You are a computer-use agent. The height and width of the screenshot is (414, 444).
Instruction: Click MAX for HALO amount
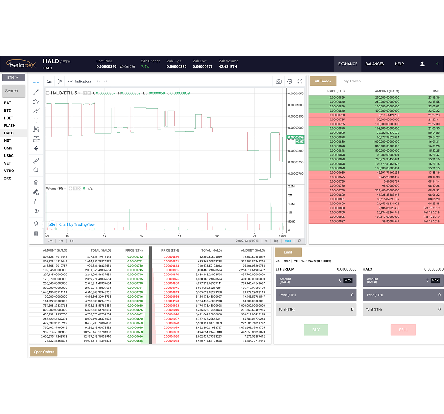435,281
